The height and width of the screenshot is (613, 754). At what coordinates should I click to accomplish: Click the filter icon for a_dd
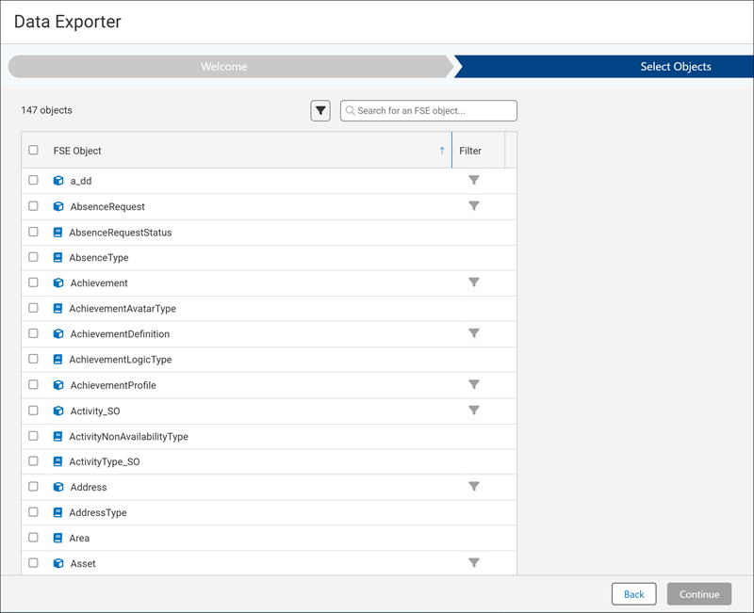point(474,180)
